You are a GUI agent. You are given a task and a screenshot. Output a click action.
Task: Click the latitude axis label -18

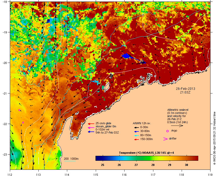pyautogui.click(x=5, y=2)
